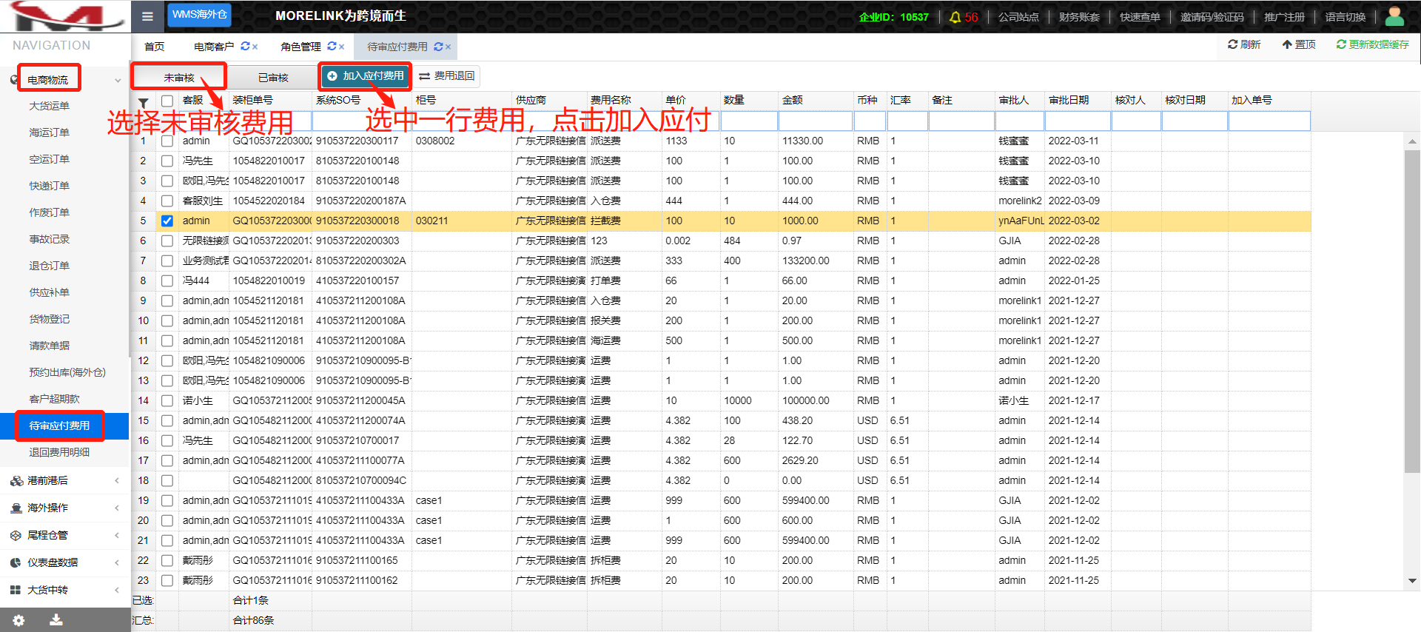Click the 供应商 column filter input

click(548, 121)
